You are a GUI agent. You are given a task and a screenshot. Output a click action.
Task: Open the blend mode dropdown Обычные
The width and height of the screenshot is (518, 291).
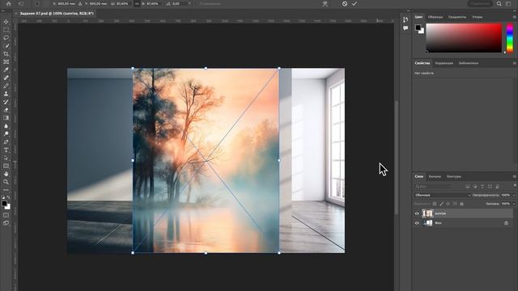443,196
